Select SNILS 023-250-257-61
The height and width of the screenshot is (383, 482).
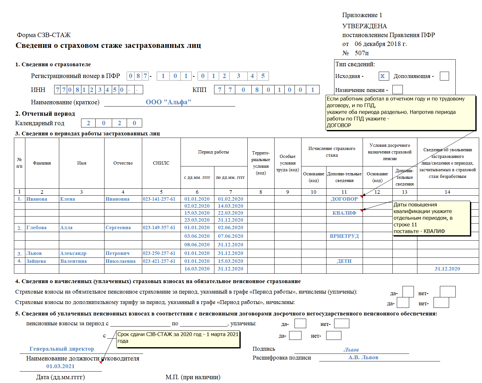click(x=161, y=253)
